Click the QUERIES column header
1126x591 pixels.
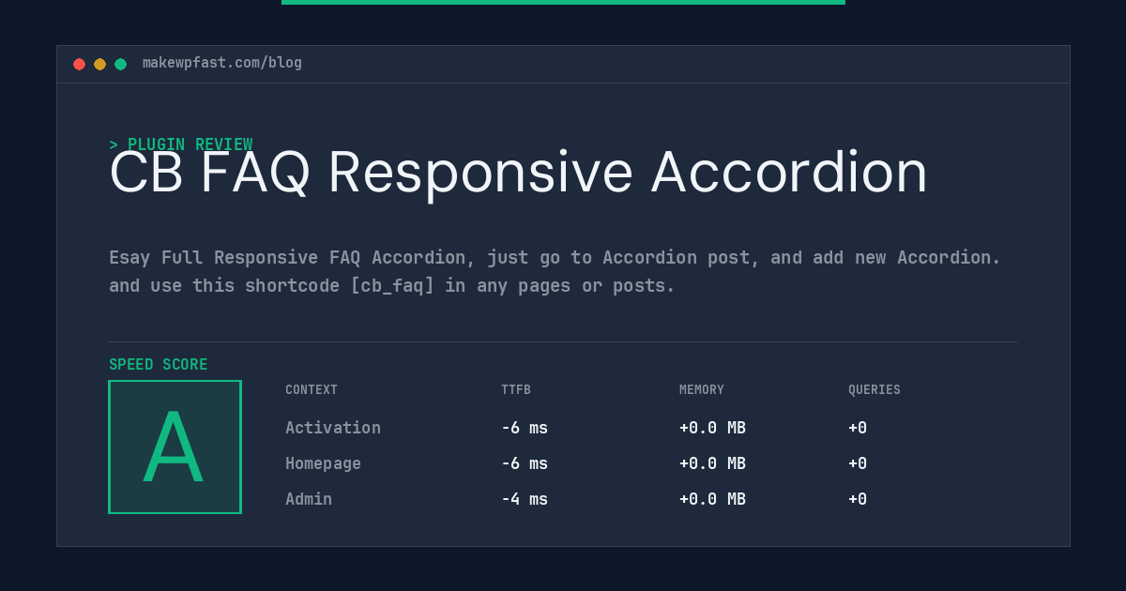875,390
